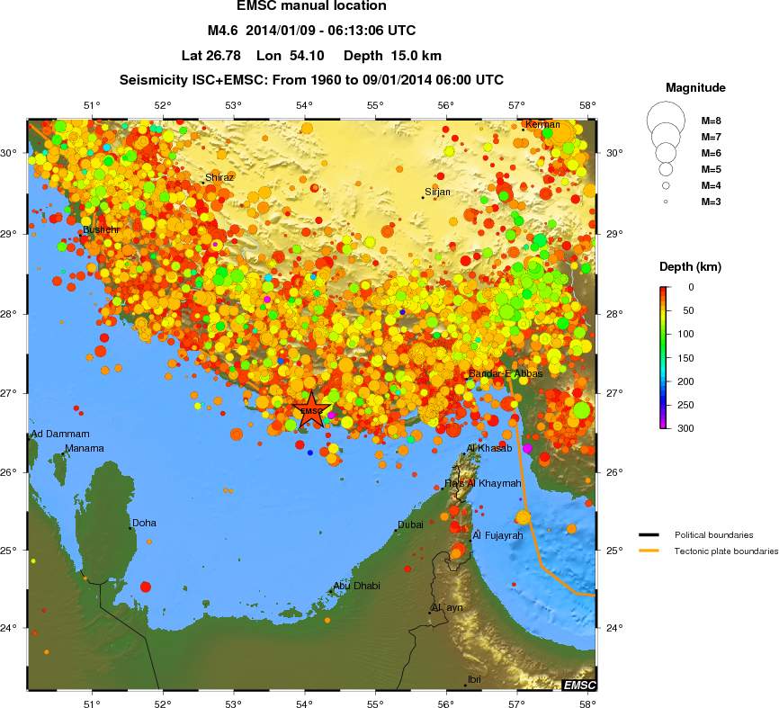Image resolution: width=779 pixels, height=708 pixels.
Task: Click the Al Fujayrah label
Action: click(497, 535)
